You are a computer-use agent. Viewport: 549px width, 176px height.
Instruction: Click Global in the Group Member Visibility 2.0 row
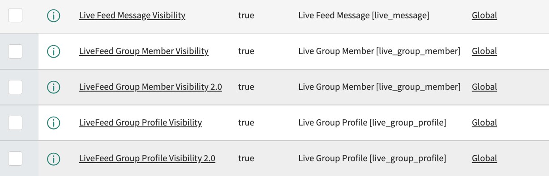click(485, 87)
